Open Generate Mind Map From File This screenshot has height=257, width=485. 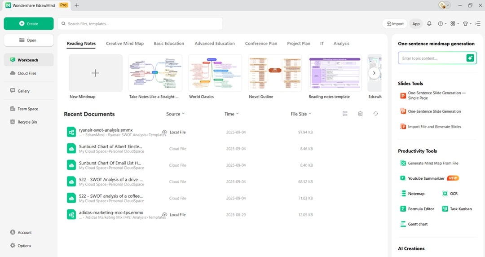[429, 163]
